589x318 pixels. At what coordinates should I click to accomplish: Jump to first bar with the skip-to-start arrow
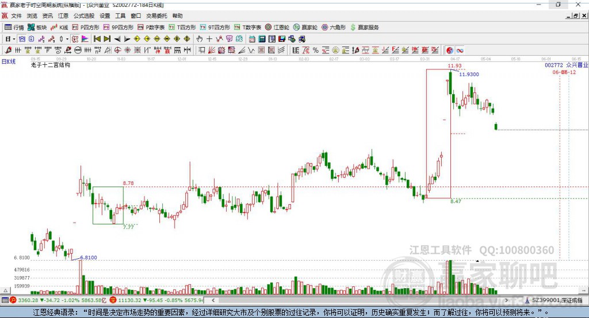(97, 39)
